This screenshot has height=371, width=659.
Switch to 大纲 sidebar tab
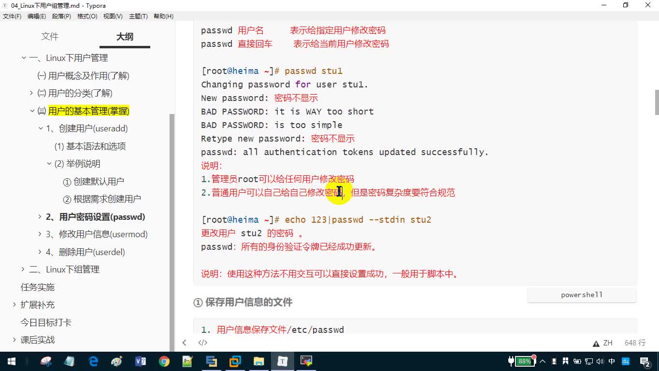click(x=125, y=37)
